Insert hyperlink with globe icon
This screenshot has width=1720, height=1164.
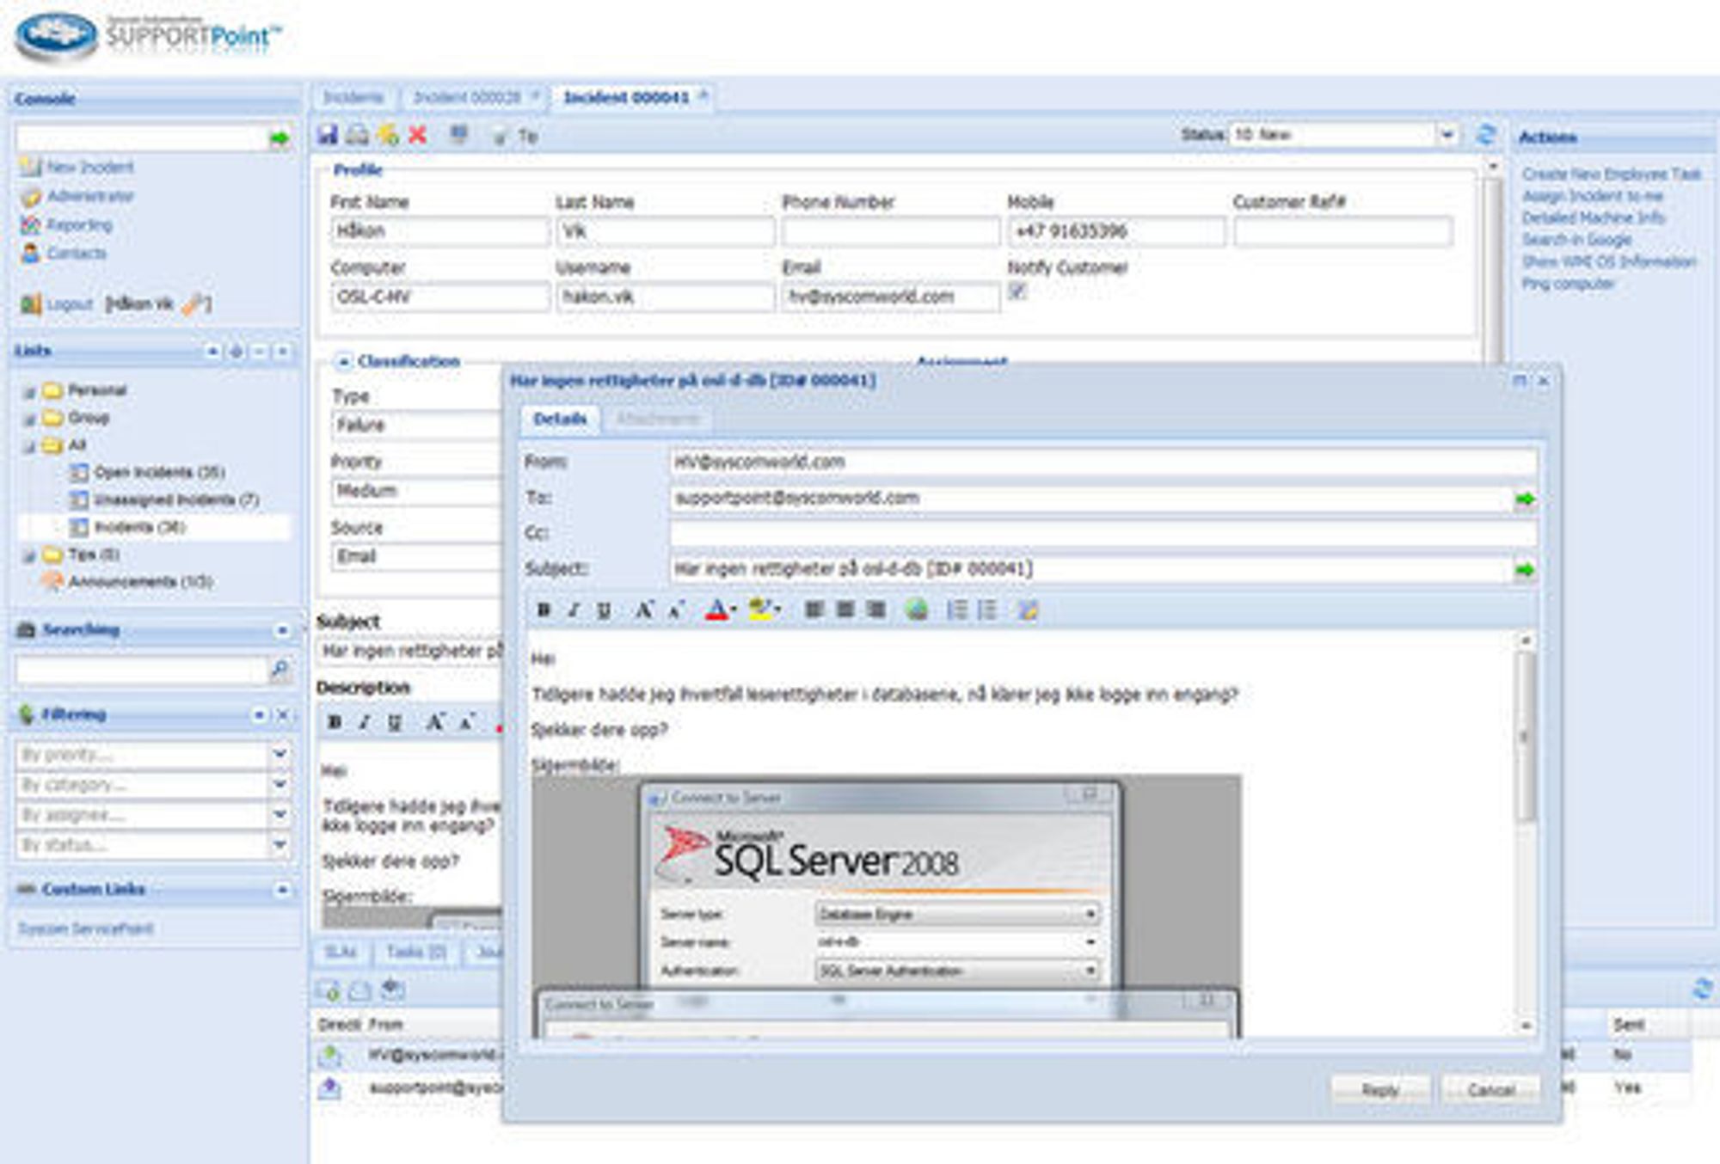point(917,610)
